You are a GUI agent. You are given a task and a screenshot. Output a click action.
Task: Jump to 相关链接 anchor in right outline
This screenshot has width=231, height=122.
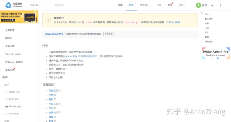coord(209,41)
